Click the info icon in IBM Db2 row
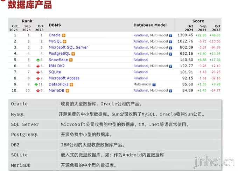The image size is (238, 171). pyautogui.click(x=170, y=66)
